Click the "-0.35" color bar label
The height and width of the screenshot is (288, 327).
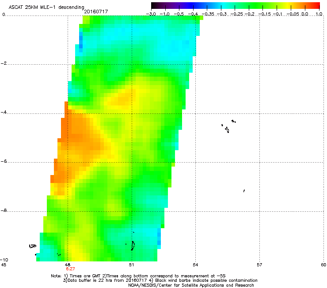tap(208, 14)
